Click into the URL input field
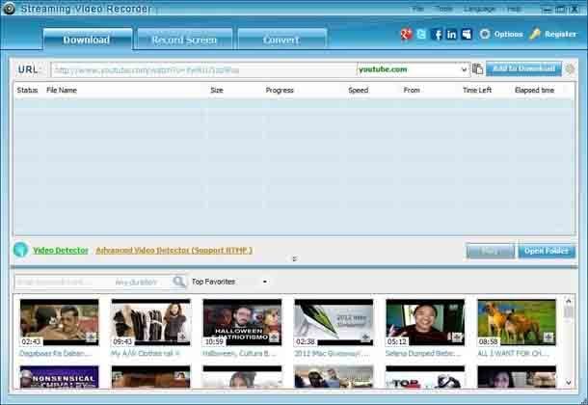This screenshot has width=588, height=405. (x=204, y=69)
